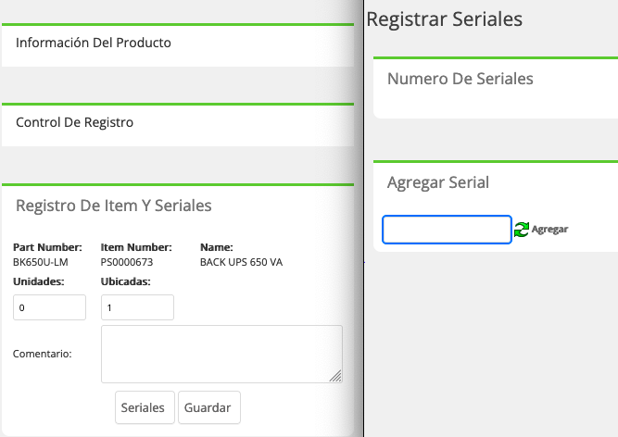The width and height of the screenshot is (618, 437).
Task: Click the Unidades label
Action: [x=39, y=281]
